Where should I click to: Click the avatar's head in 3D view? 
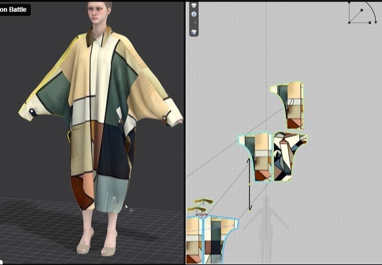99,13
